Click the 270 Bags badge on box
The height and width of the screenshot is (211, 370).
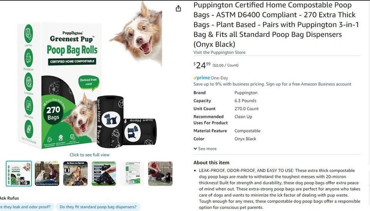(x=53, y=113)
